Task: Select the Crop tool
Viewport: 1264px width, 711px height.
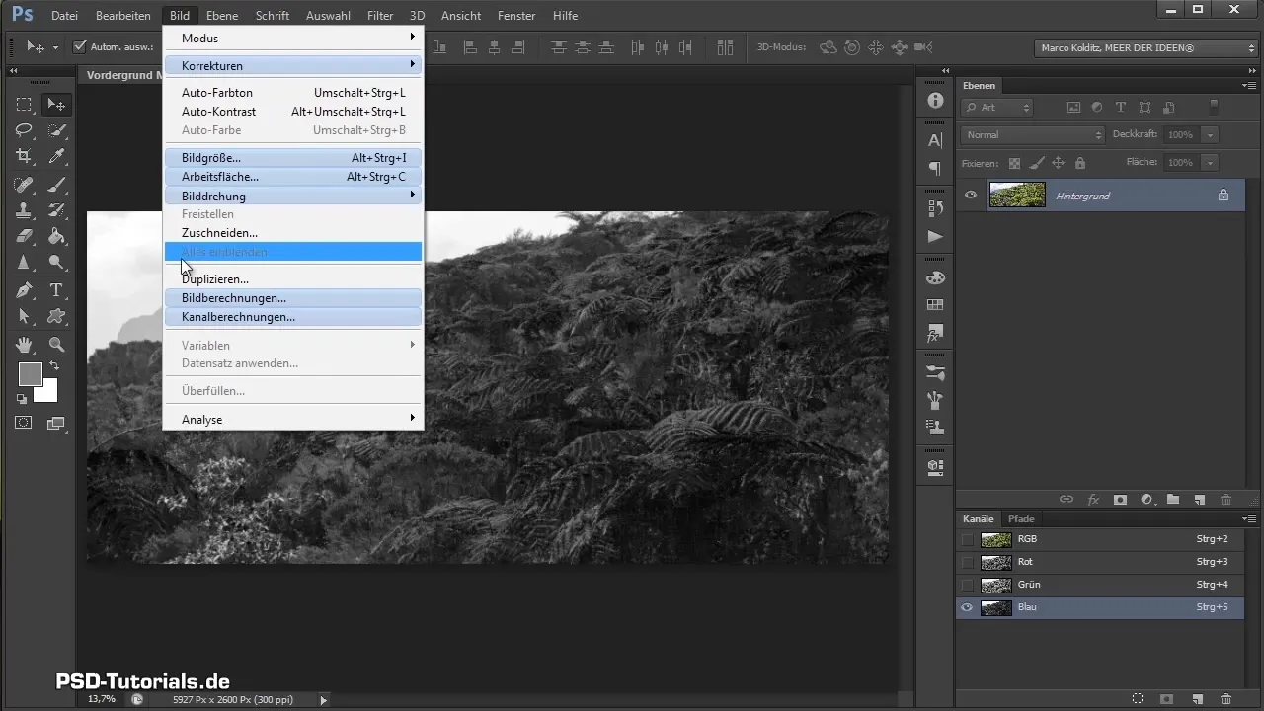Action: tap(24, 156)
